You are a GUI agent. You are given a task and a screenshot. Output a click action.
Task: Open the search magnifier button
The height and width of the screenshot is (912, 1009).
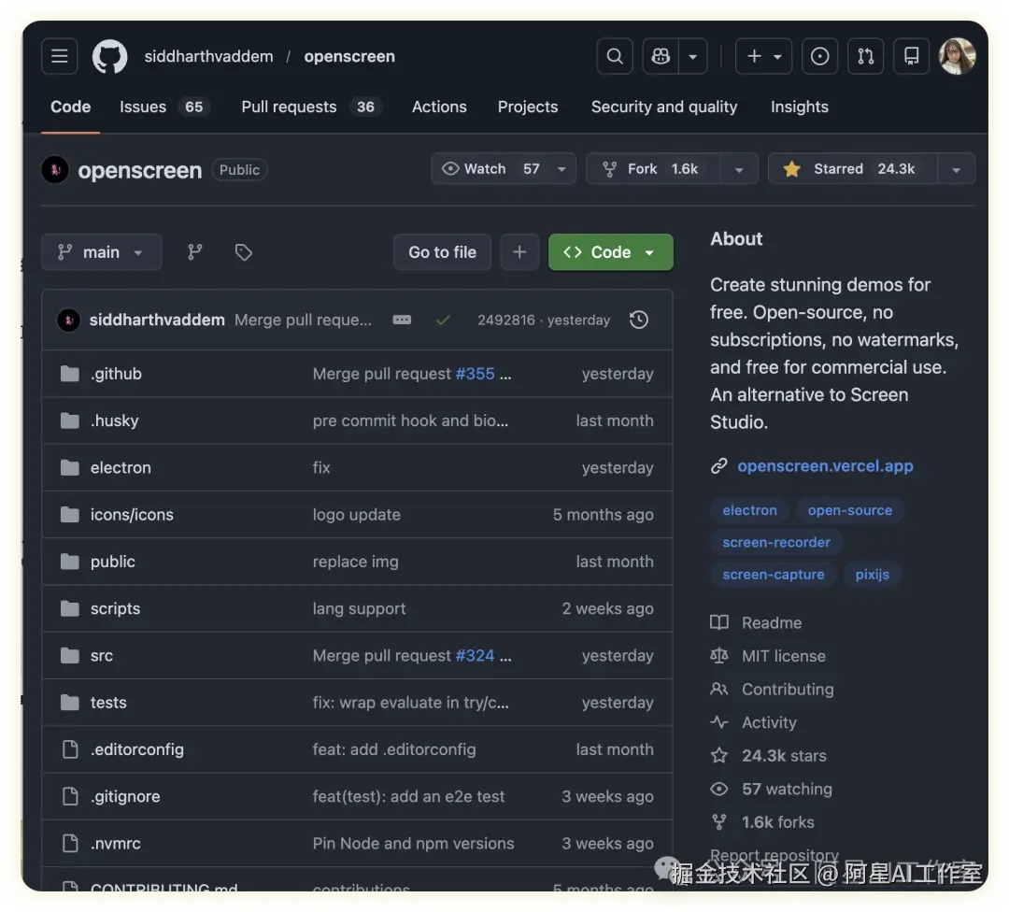[x=615, y=57]
